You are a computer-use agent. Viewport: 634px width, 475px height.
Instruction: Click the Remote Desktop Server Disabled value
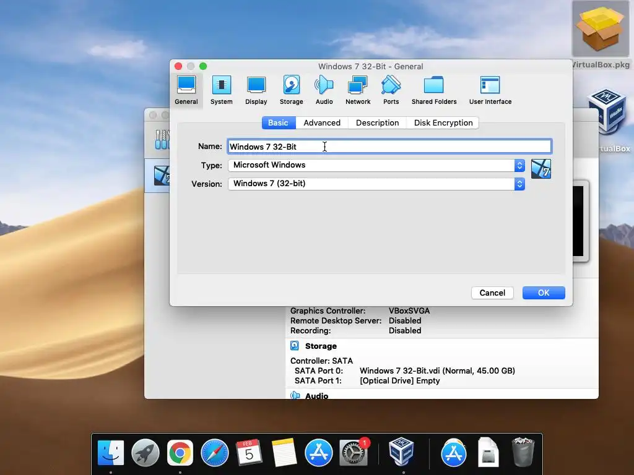[x=405, y=321]
